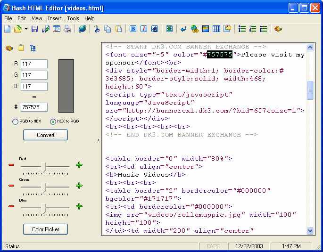Viewport: 323px width, 252px height.
Task: Insert a table using the grid icon
Action: tap(216, 29)
